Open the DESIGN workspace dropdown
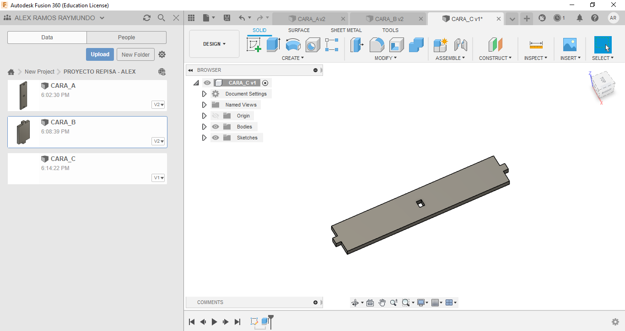Viewport: 625px width, 331px height. [x=214, y=44]
